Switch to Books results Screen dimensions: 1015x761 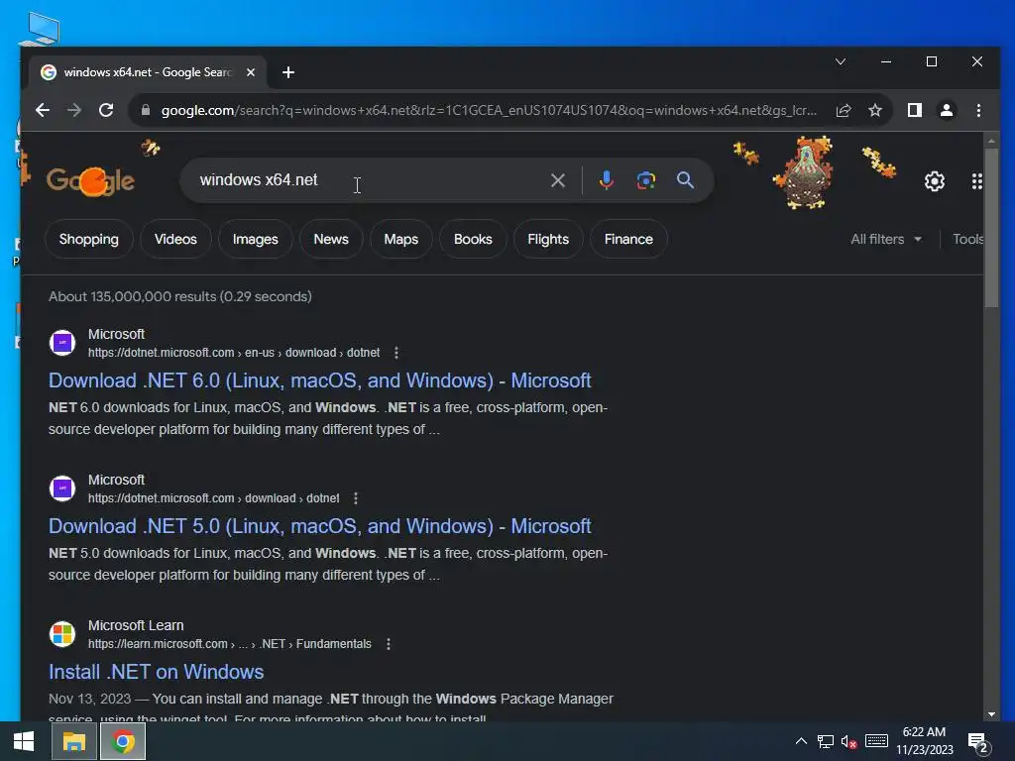tap(473, 240)
